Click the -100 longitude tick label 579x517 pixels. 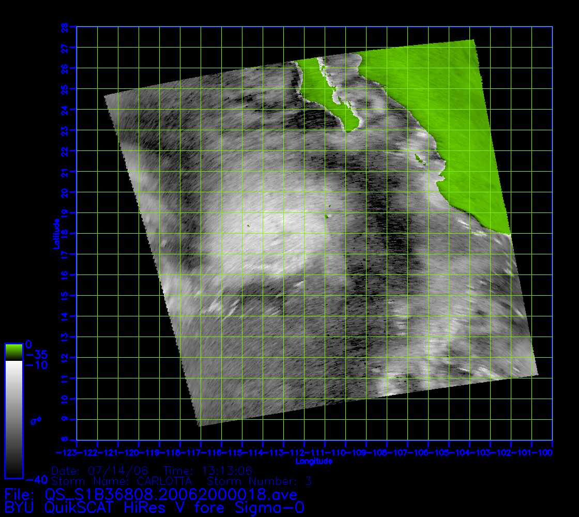pyautogui.click(x=552, y=453)
